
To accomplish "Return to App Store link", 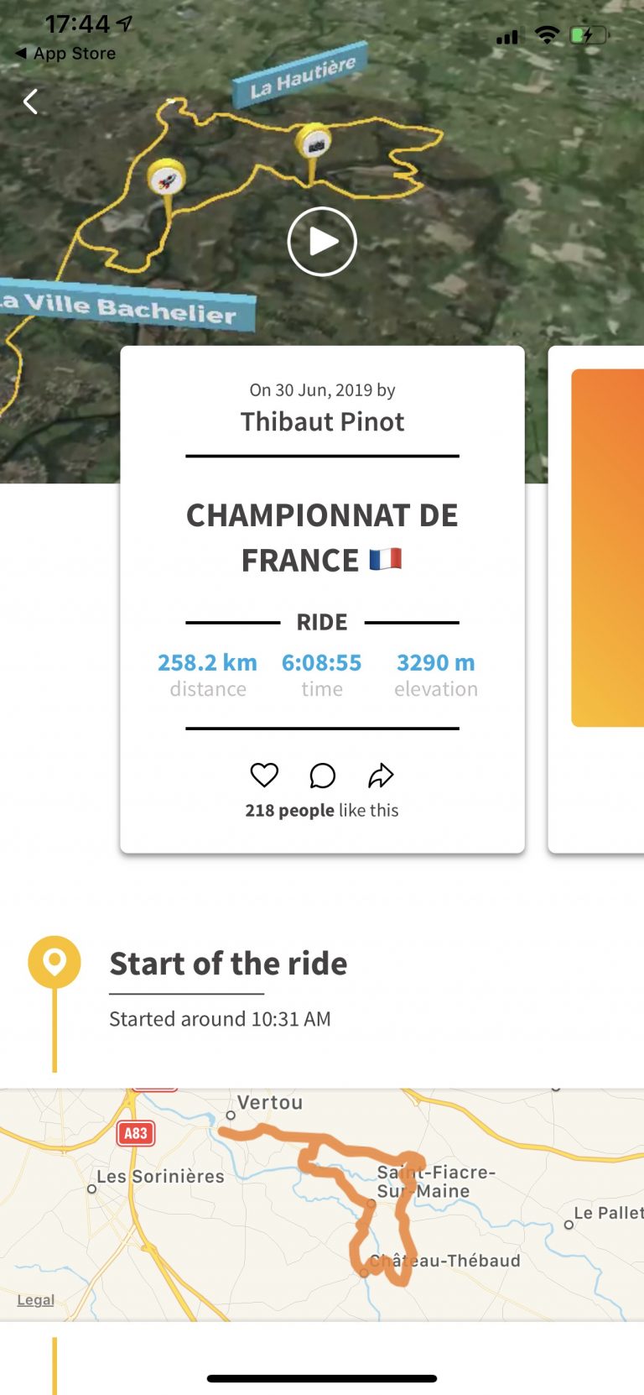I will tap(65, 53).
